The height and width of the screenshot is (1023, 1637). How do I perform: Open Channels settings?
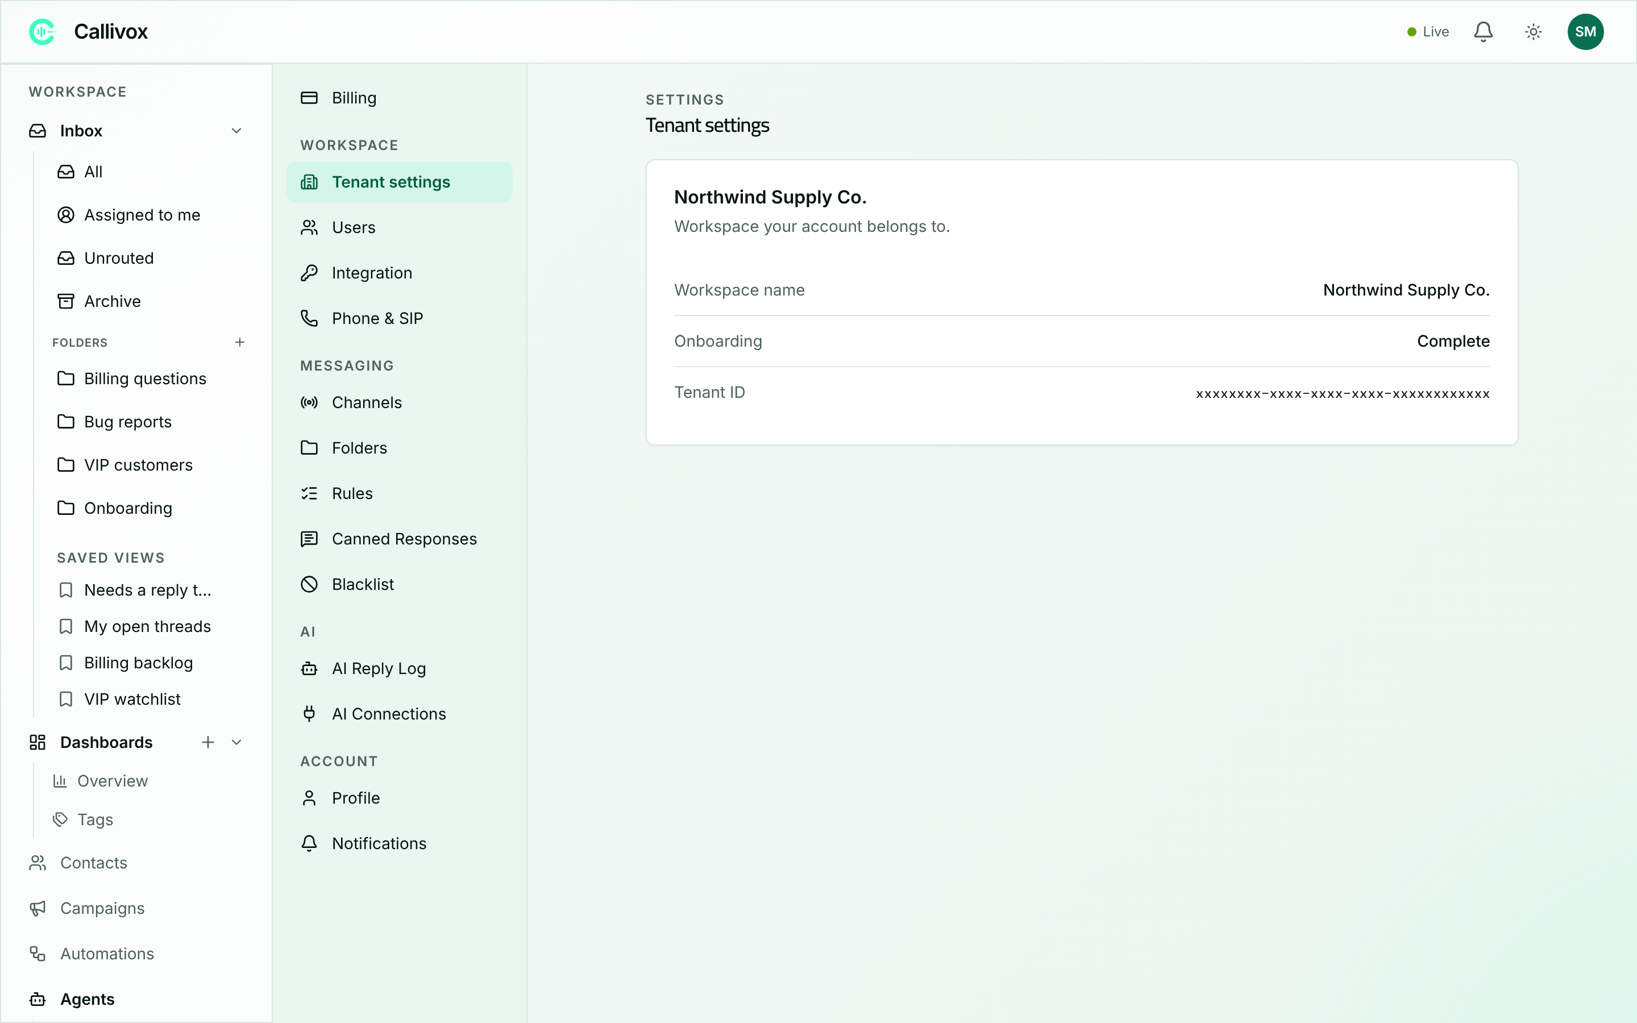pos(399,402)
